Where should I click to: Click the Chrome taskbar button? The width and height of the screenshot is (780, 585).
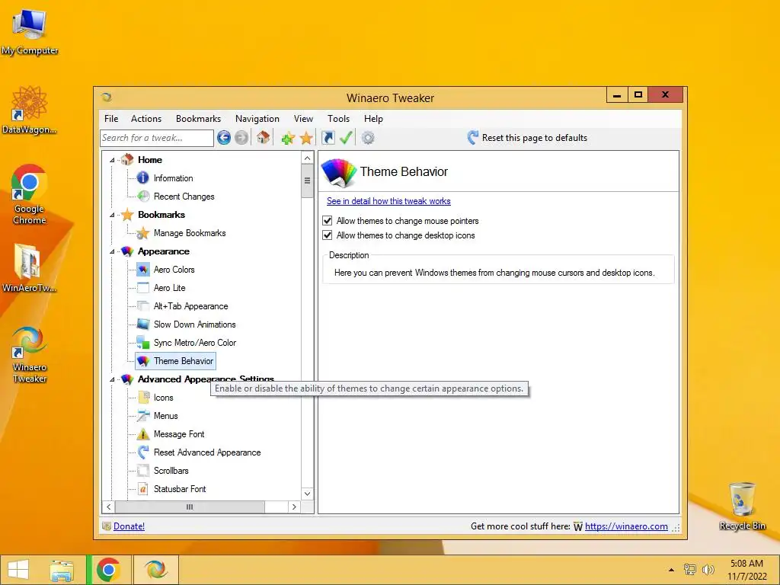pyautogui.click(x=108, y=570)
